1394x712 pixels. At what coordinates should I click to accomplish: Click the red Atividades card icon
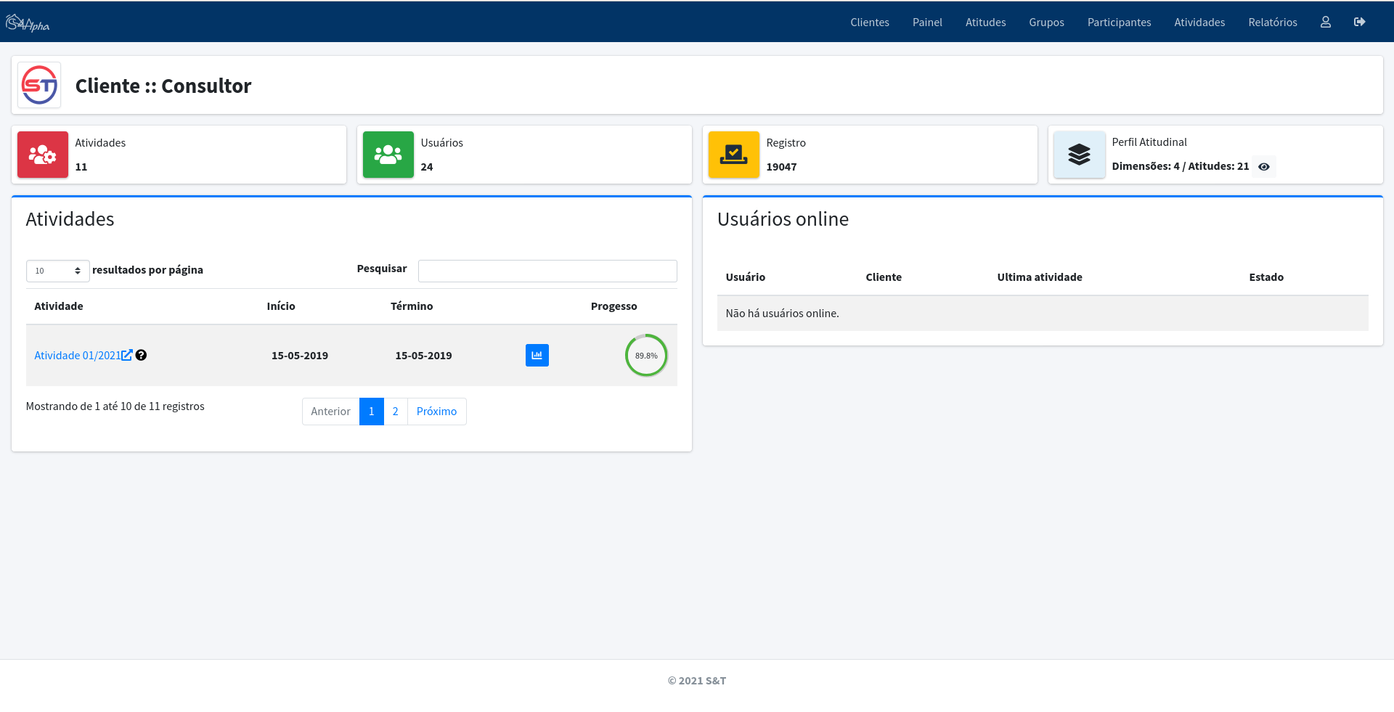pos(43,155)
